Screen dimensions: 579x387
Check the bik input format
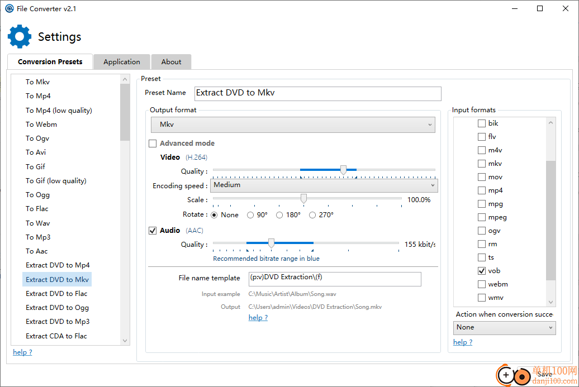click(482, 123)
